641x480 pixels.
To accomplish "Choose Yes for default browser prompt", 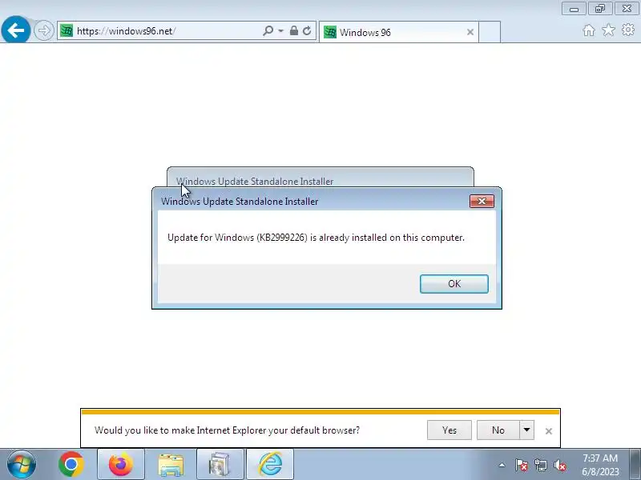I will pyautogui.click(x=450, y=430).
